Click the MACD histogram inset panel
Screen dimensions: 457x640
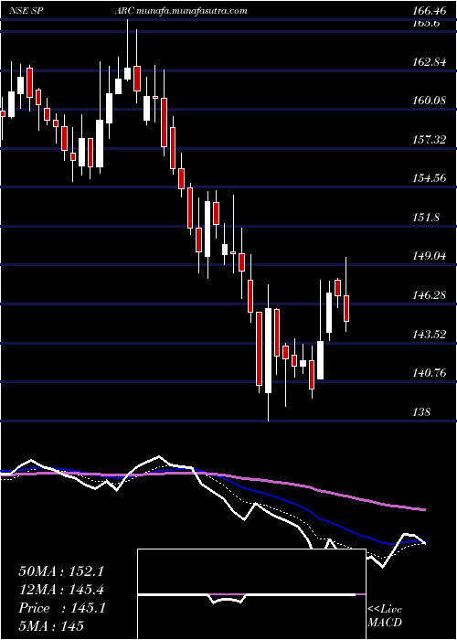[251, 594]
